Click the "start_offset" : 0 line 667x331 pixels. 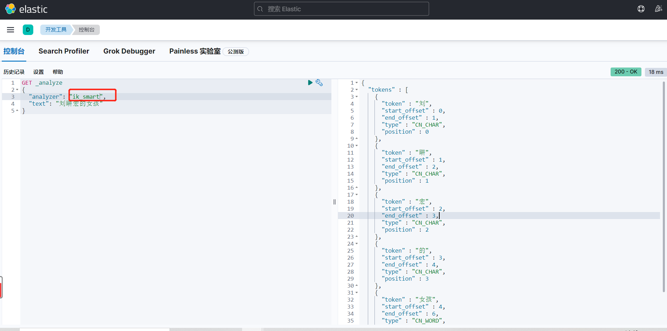pos(413,111)
